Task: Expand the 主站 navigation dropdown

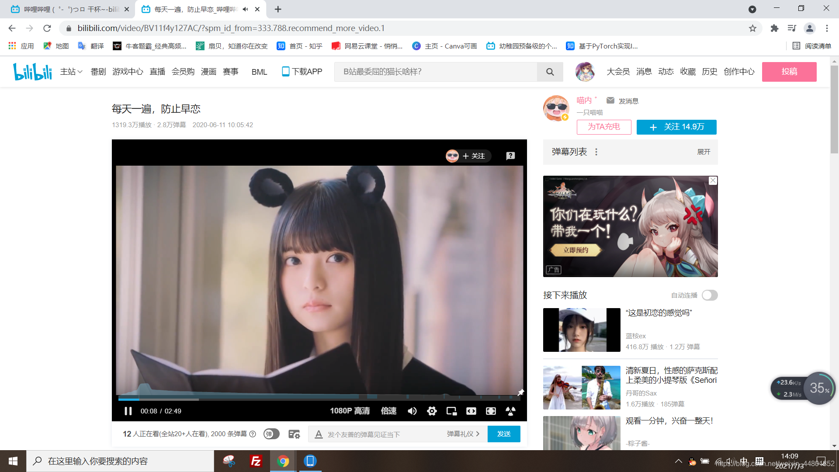Action: 71,72
